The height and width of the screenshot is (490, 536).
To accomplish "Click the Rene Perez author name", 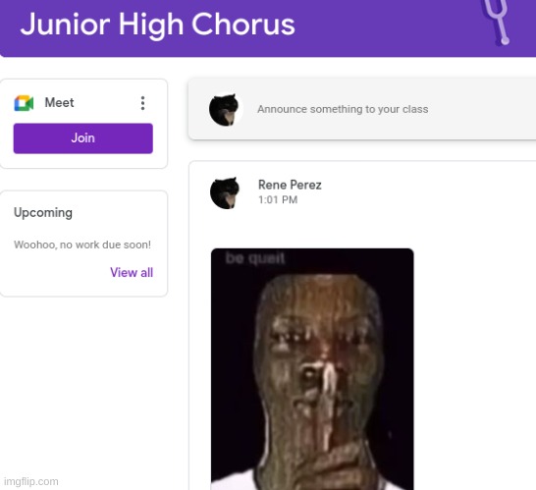I will 290,185.
